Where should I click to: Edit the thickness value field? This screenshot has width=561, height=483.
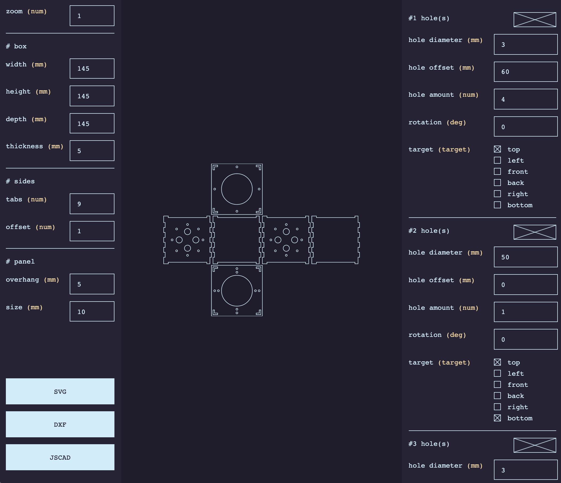point(92,151)
